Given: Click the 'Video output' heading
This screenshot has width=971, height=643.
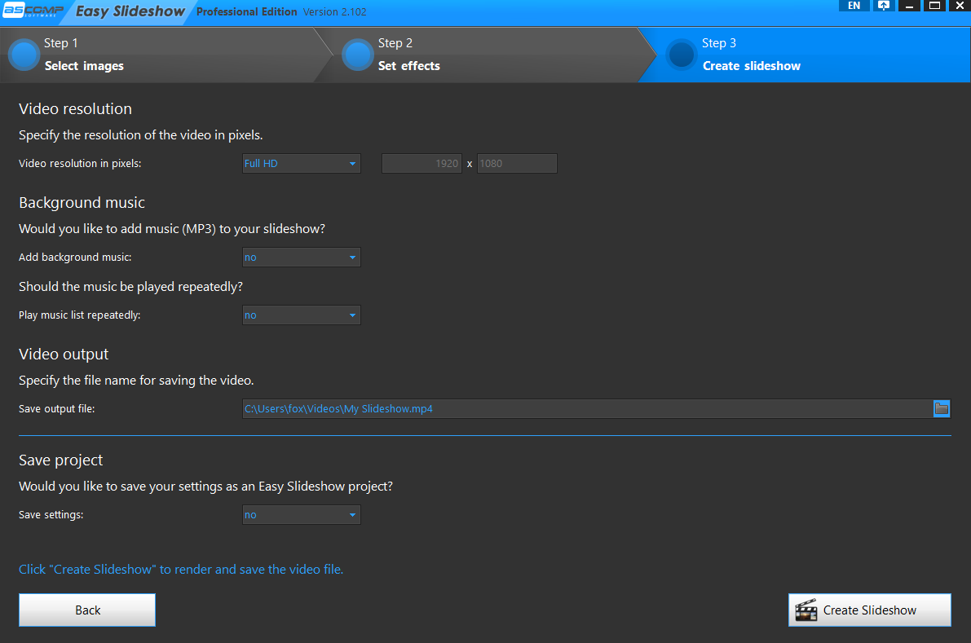Looking at the screenshot, I should tap(64, 354).
